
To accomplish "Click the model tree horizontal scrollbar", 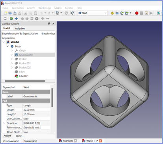I will tap(25, 81).
